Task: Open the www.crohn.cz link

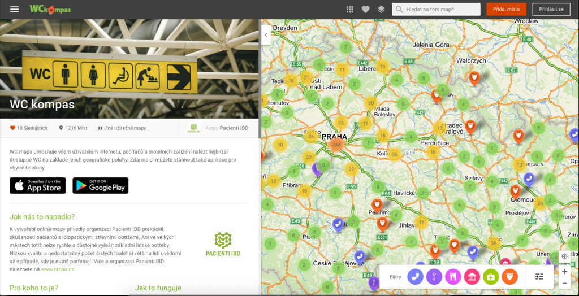Action: (58, 269)
